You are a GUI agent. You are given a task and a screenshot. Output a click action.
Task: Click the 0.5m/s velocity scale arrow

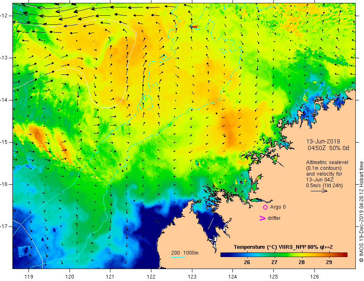[319, 191]
